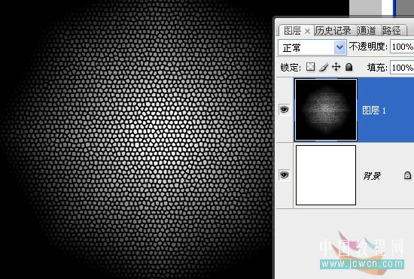Click the 填充 fill value field
This screenshot has height=279, width=414.
(402, 68)
